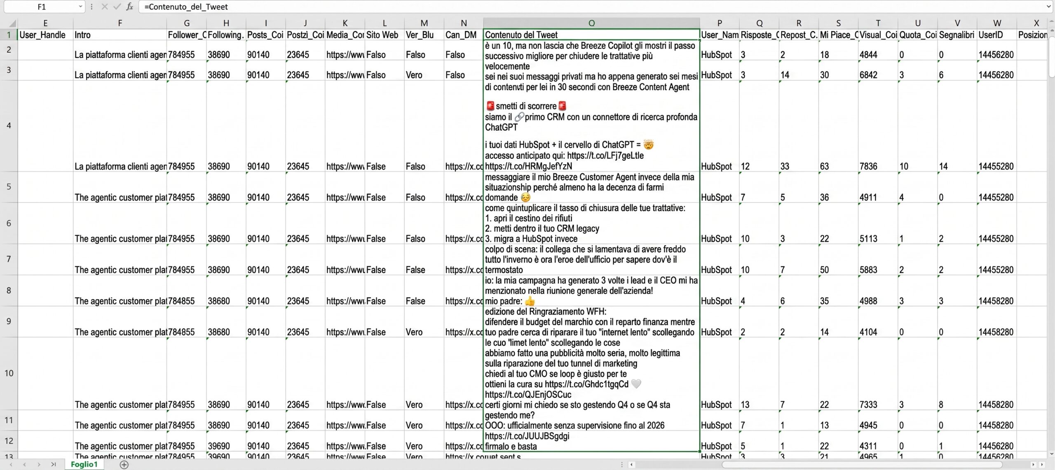Viewport: 1055px width, 470px height.
Task: Open the Name Box dropdown arrow
Action: 80,7
